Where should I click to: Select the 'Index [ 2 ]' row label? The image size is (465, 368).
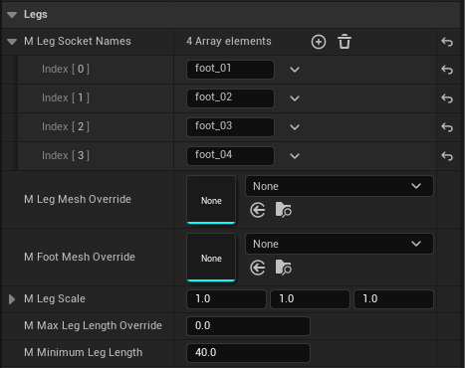pos(66,126)
